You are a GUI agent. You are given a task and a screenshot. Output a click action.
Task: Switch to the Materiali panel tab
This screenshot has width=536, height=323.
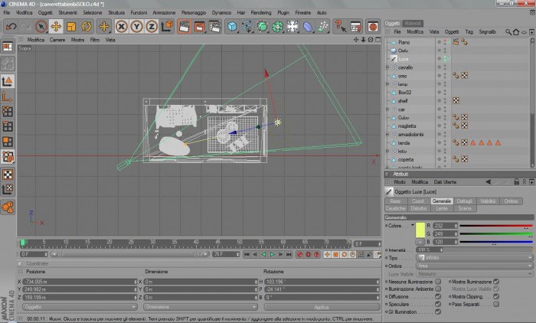[412, 23]
